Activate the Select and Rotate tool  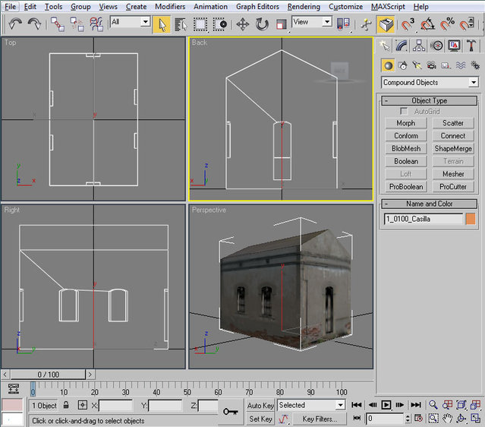[x=262, y=24]
